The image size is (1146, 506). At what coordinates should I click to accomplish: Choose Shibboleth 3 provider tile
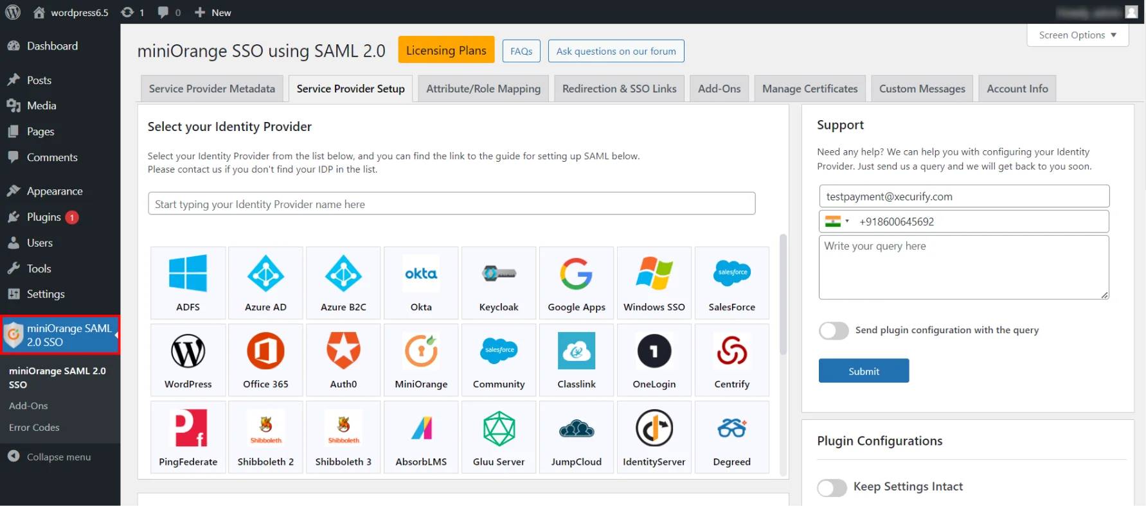(344, 437)
